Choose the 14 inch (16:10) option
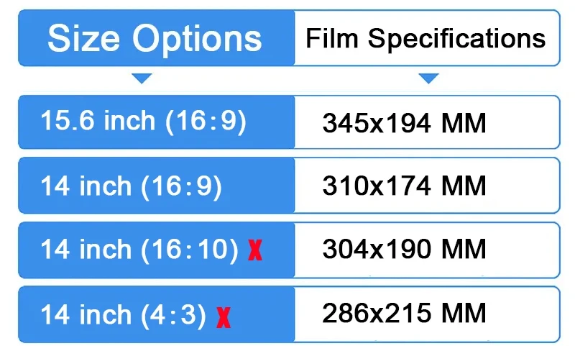The height and width of the screenshot is (346, 575). click(x=157, y=250)
